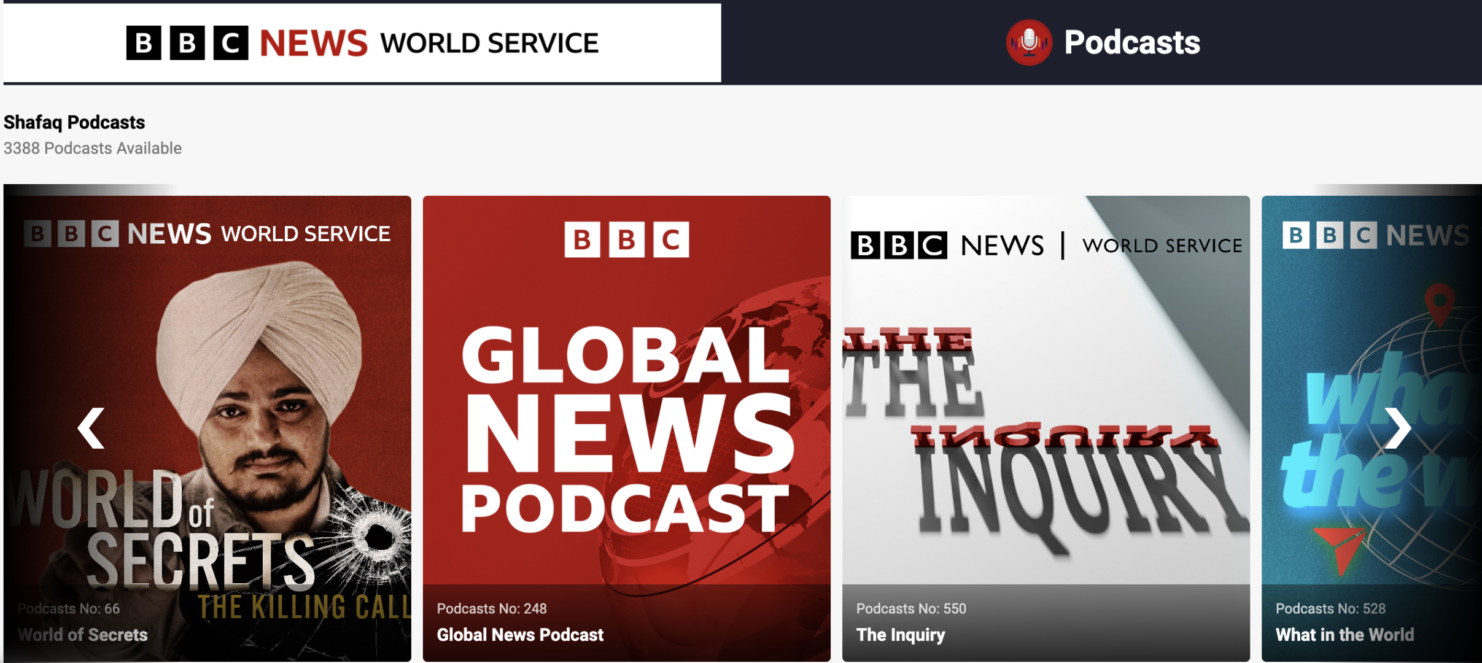Click the Shafaq Podcasts heading
The image size is (1482, 663).
point(74,122)
